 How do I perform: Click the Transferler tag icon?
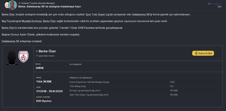209,4
